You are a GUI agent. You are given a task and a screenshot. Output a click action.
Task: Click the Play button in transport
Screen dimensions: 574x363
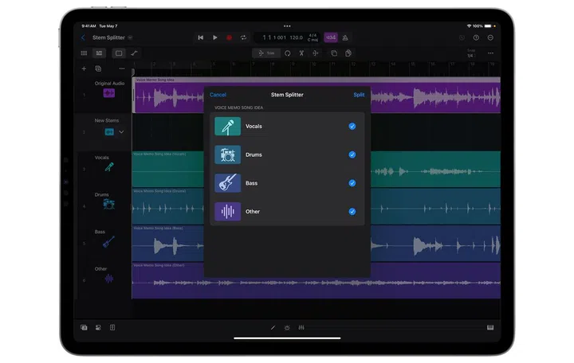click(x=215, y=37)
